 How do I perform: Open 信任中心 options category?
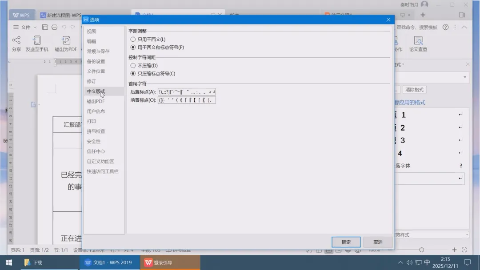104,151
